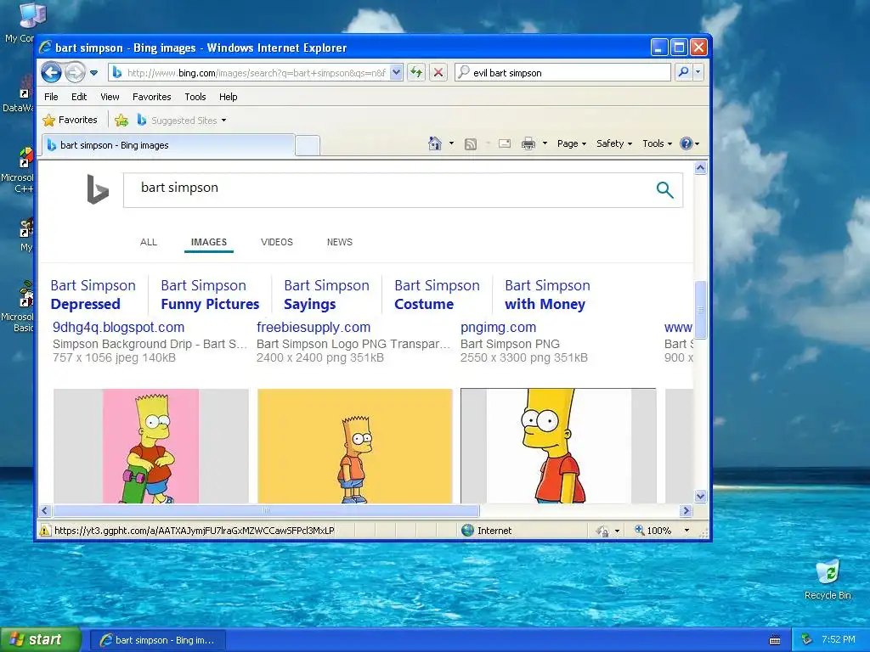Open the freebiesupply.com link
Image resolution: width=870 pixels, height=652 pixels.
pos(314,327)
